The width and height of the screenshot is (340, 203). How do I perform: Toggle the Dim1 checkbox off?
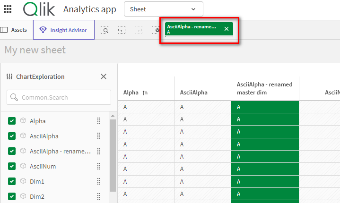pos(12,181)
